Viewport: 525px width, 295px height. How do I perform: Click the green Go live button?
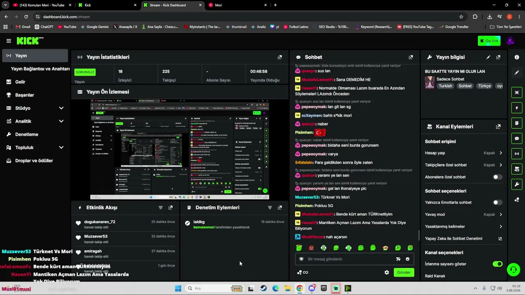[489, 41]
